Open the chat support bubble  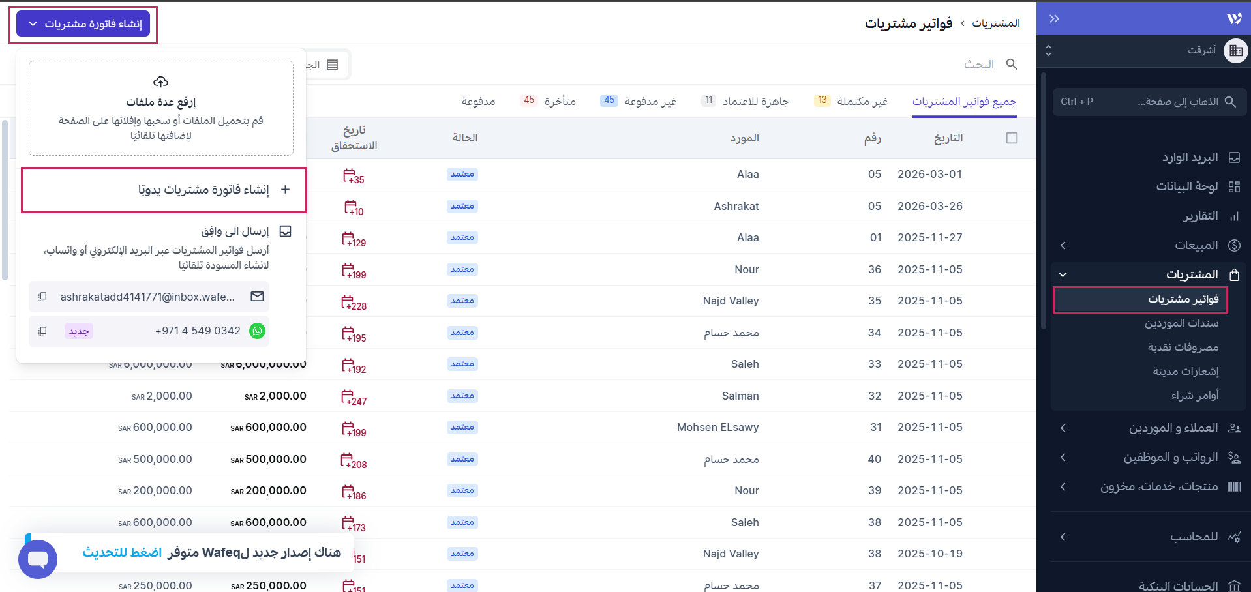[x=38, y=559]
